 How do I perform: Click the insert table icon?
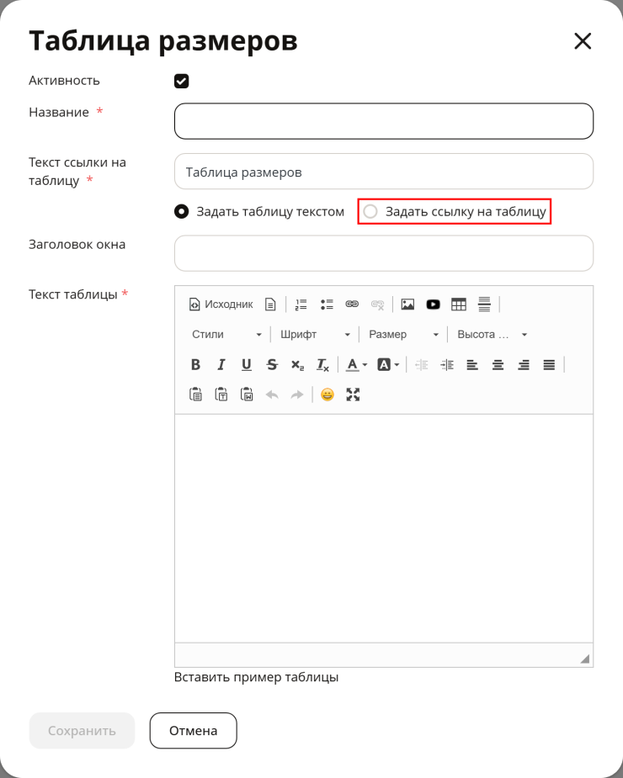pos(459,304)
